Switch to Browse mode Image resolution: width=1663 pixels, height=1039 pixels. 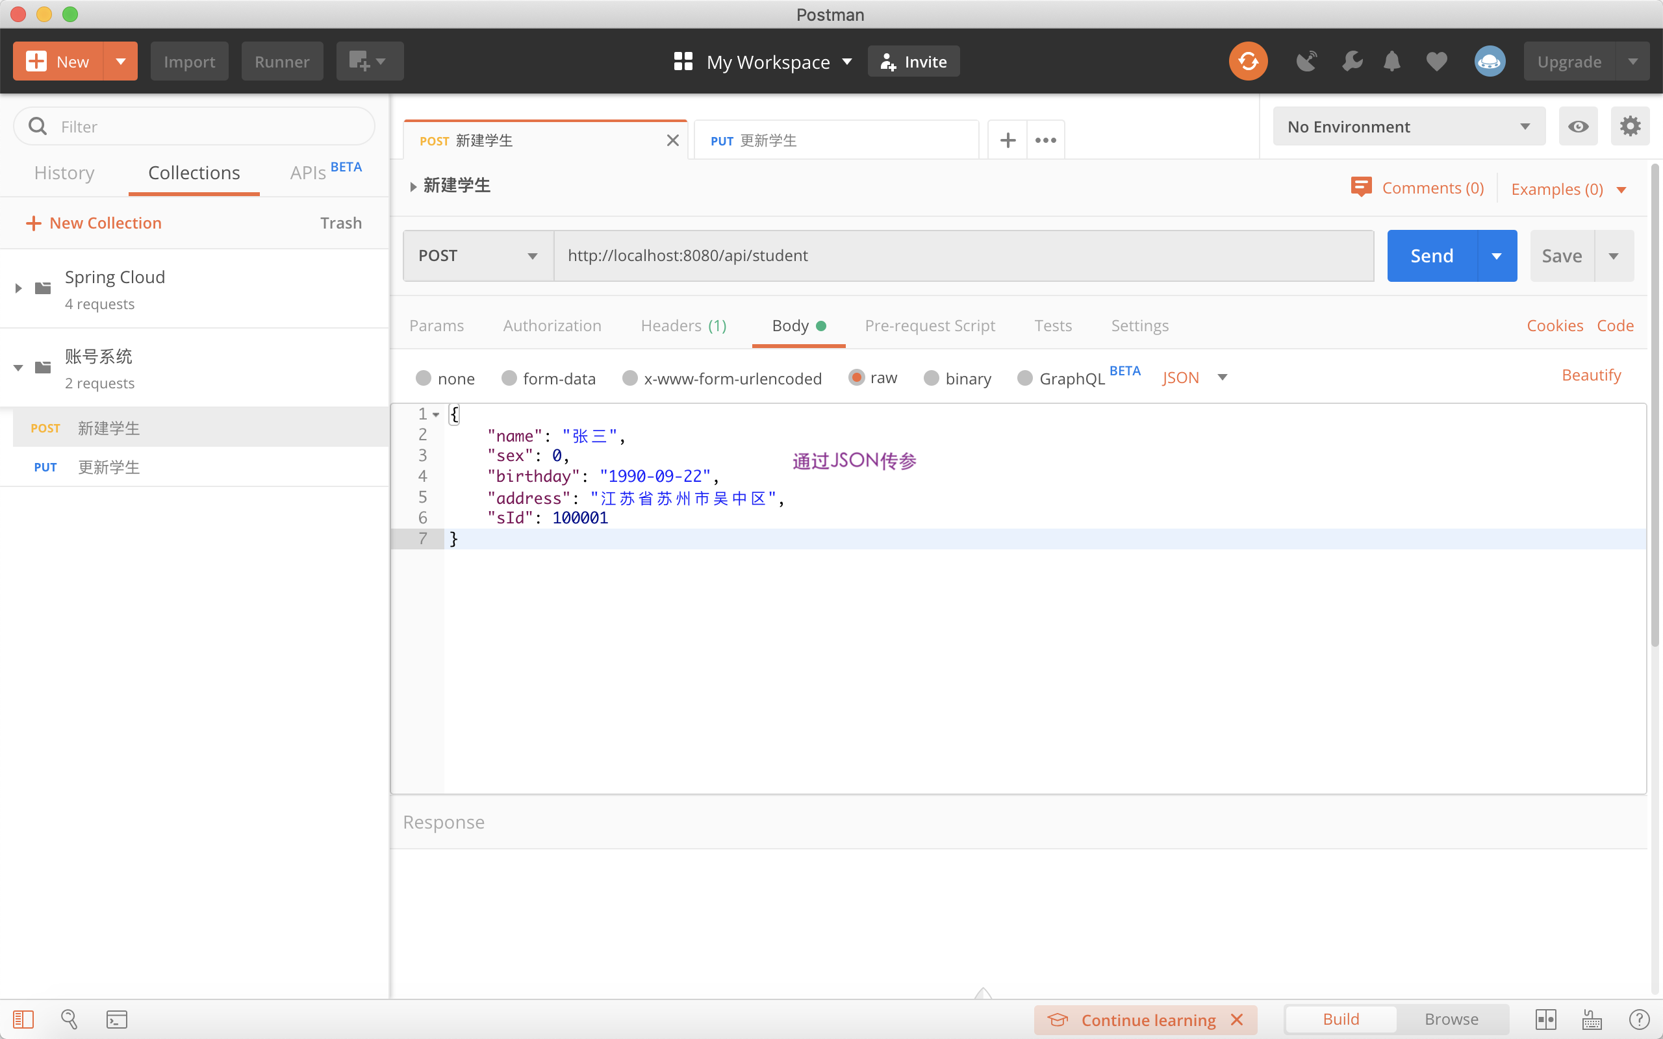point(1451,1019)
